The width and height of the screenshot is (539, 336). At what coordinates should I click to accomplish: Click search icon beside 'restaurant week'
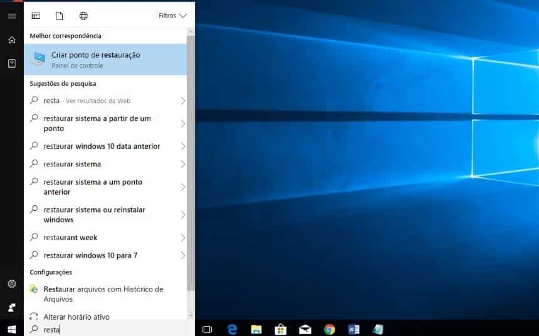pyautogui.click(x=34, y=237)
